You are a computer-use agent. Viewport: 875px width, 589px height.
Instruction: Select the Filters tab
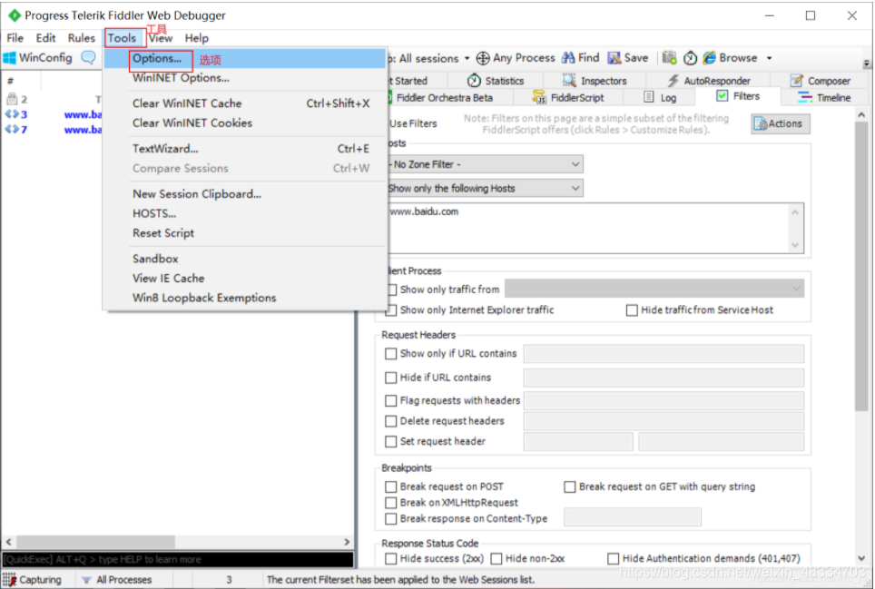point(738,96)
